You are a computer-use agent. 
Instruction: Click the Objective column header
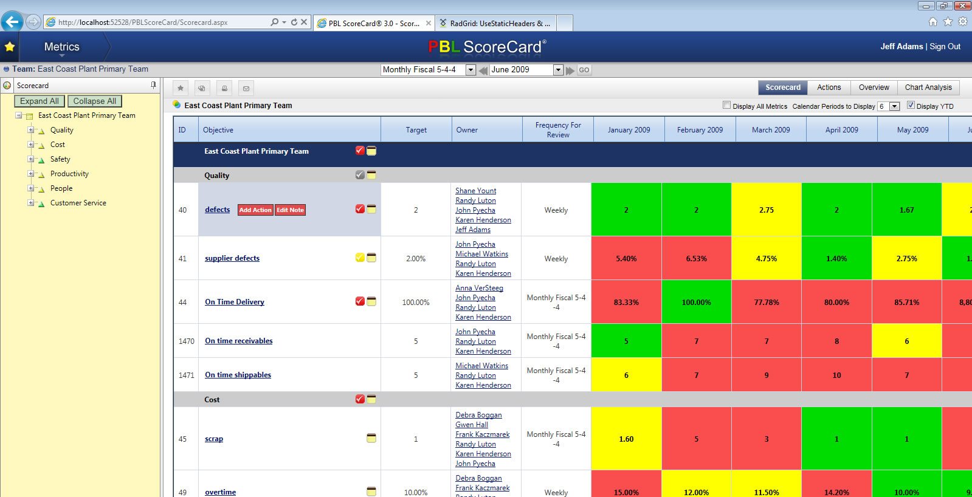point(289,129)
